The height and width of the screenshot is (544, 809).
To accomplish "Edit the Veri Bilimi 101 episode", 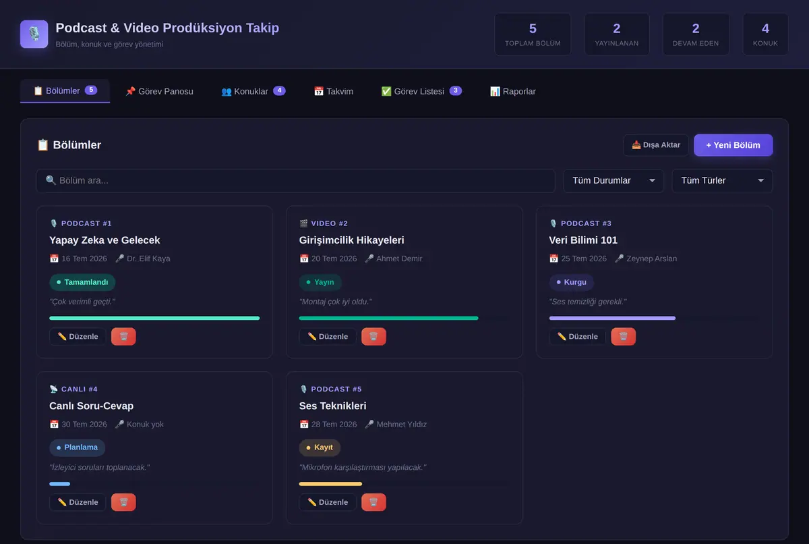I will point(578,336).
